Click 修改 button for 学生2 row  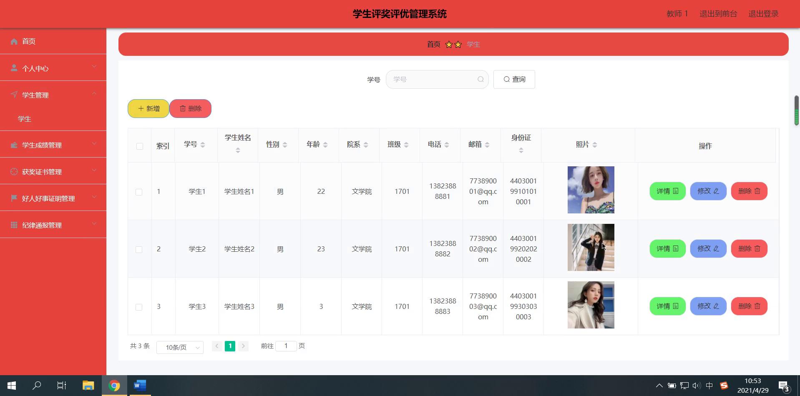[708, 249]
